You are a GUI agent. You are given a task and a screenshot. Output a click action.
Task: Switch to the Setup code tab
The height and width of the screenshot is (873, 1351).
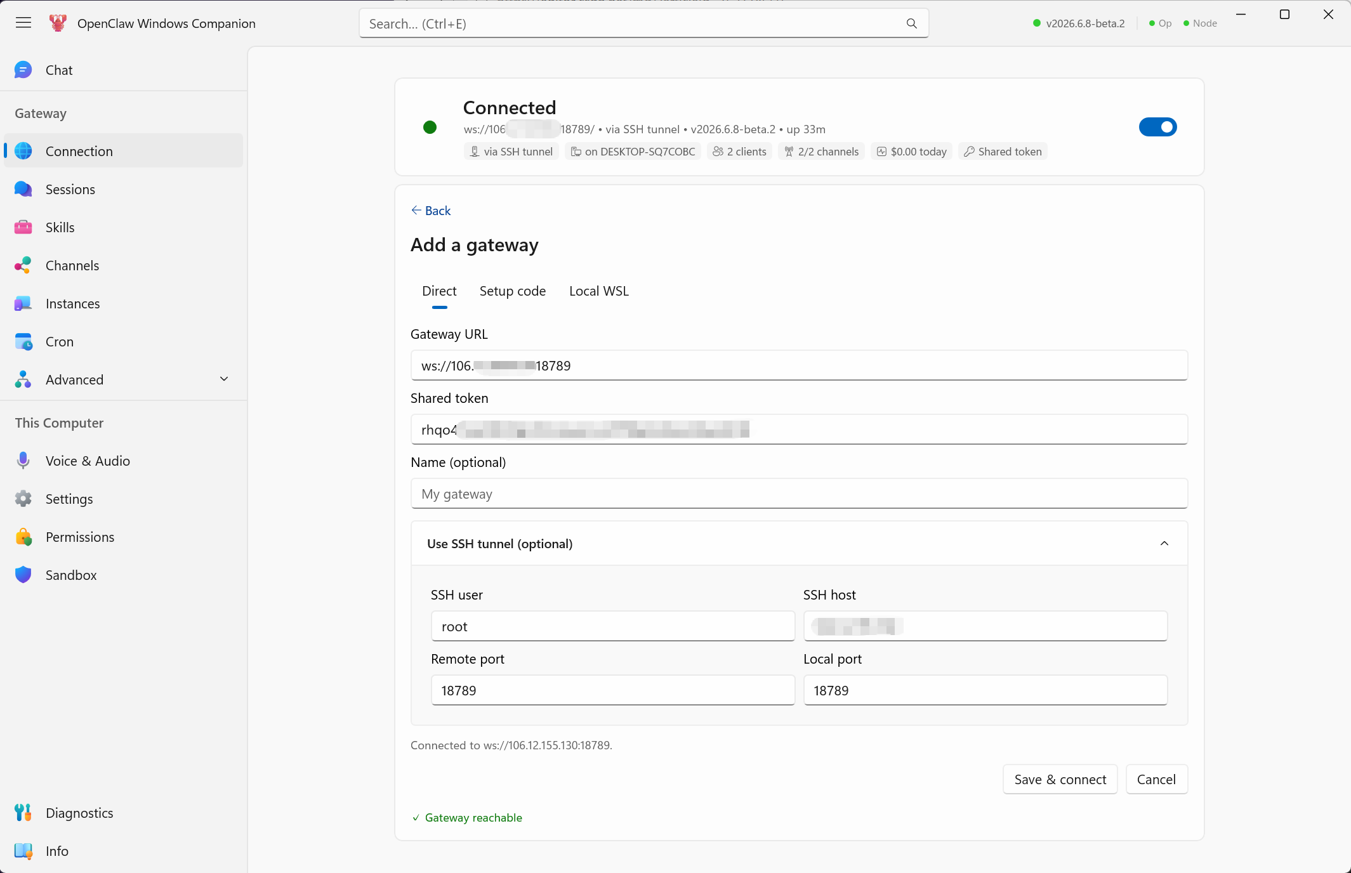click(x=512, y=291)
